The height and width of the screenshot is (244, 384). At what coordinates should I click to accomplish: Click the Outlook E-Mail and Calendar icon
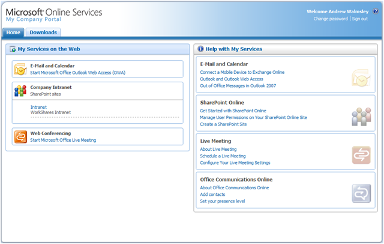click(20, 69)
